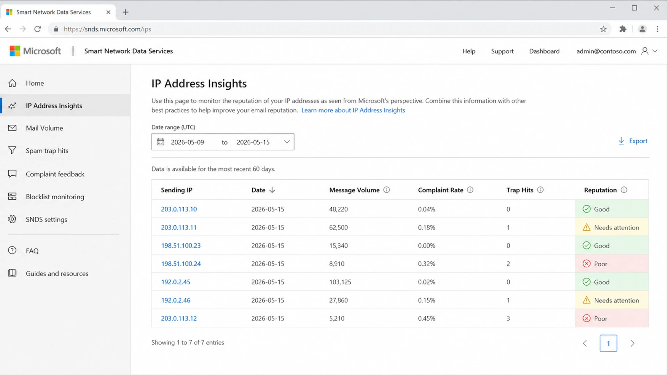The width and height of the screenshot is (667, 375).
Task: Click Reputation column info icon
Action: [x=624, y=190]
